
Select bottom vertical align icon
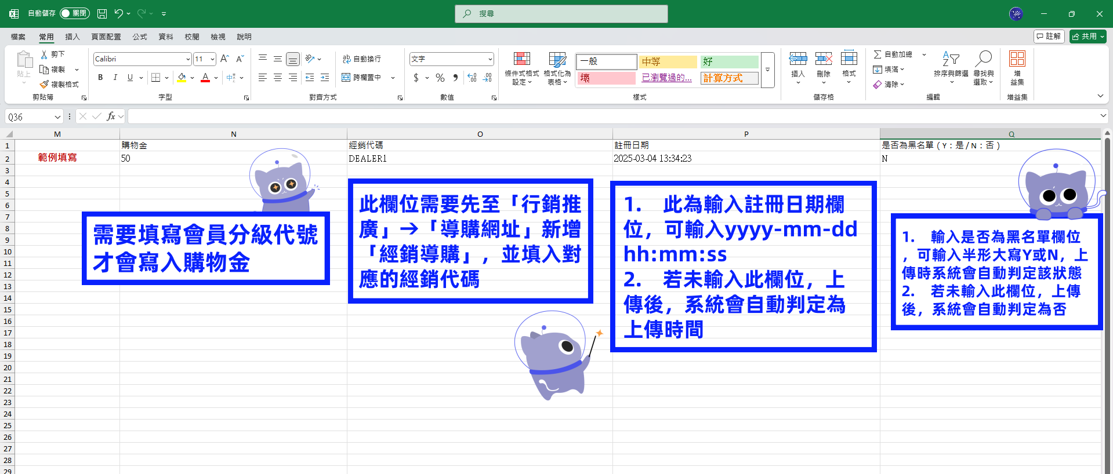pos(293,59)
